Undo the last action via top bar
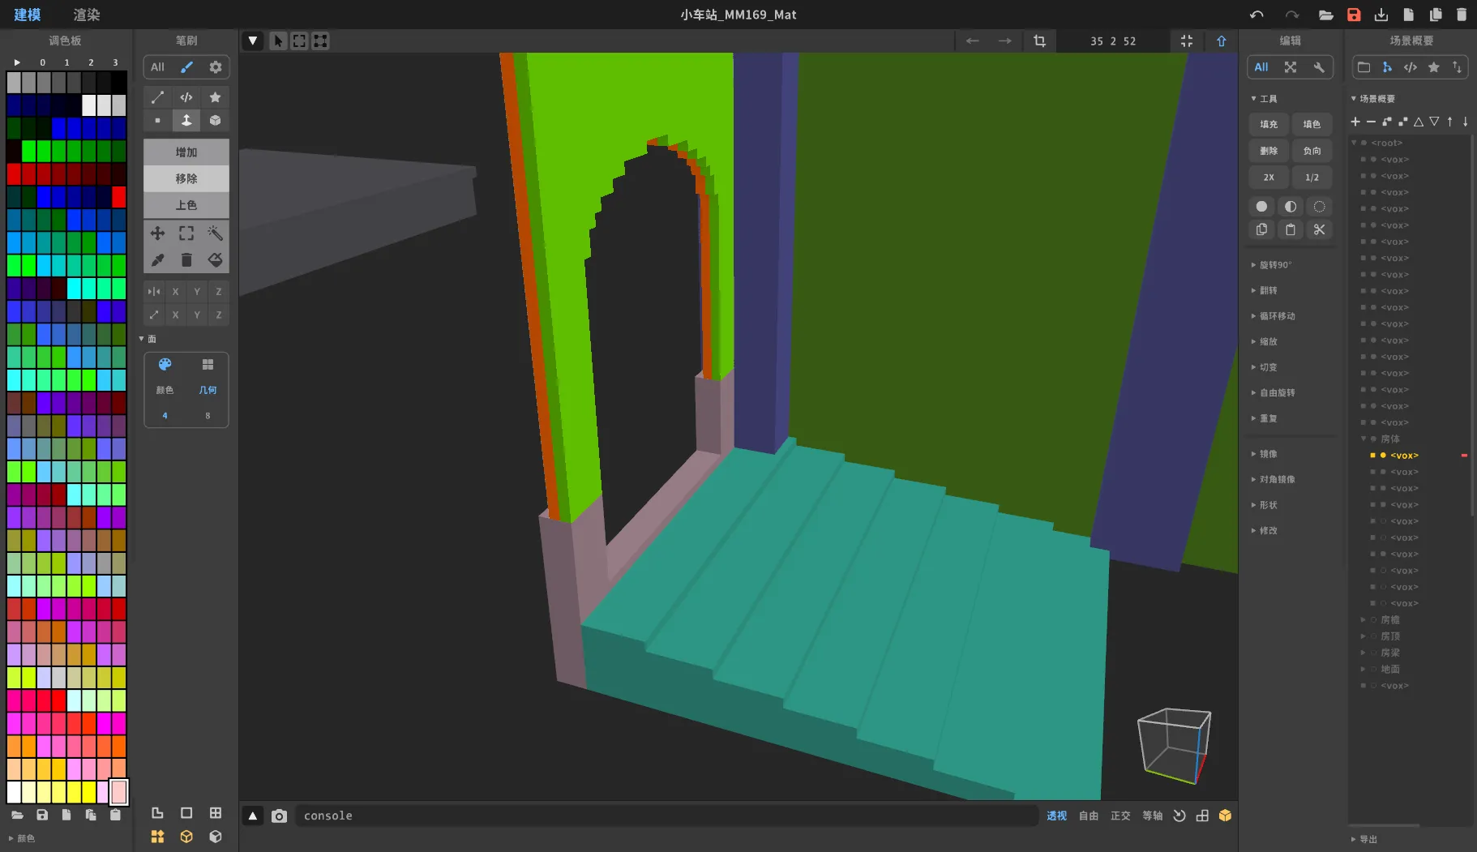 click(1257, 15)
